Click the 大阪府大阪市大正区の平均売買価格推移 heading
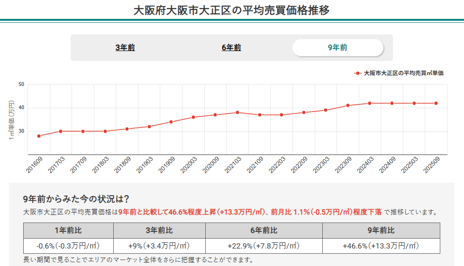The height and width of the screenshot is (266, 464). 232,9
